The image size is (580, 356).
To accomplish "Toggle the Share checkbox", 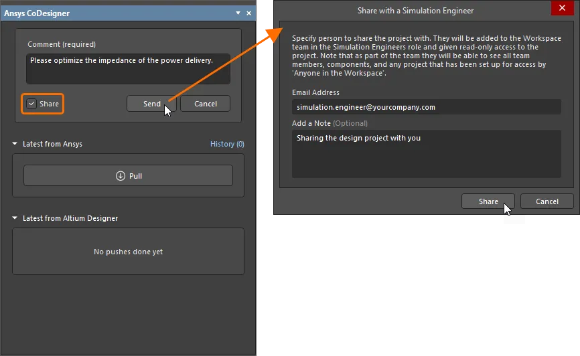I will [31, 104].
